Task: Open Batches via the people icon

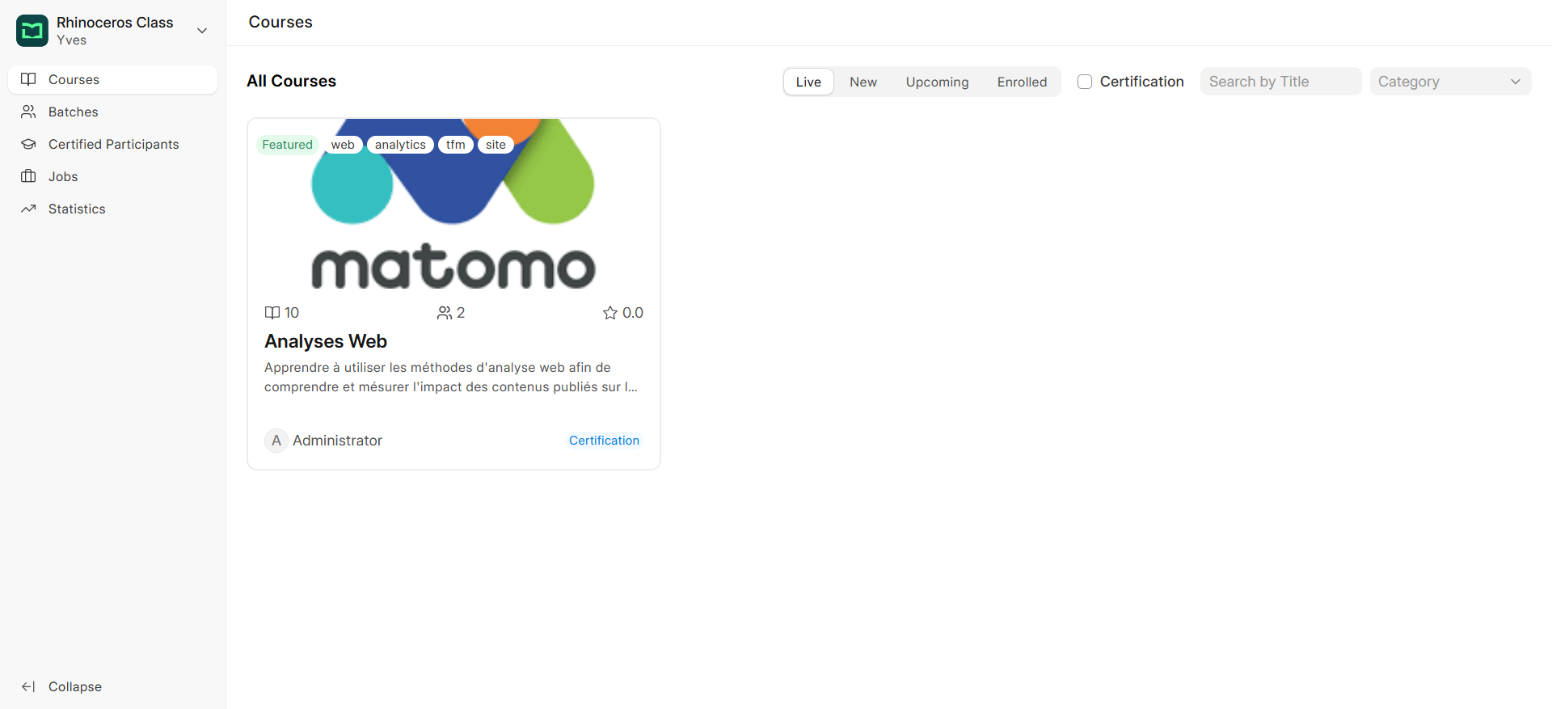Action: (x=28, y=112)
